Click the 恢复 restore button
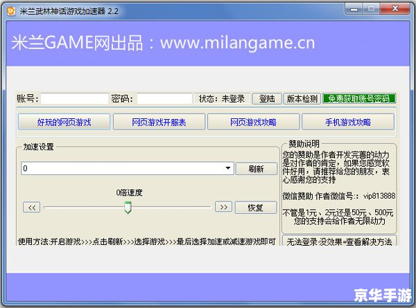This screenshot has width=416, height=308. tap(256, 208)
